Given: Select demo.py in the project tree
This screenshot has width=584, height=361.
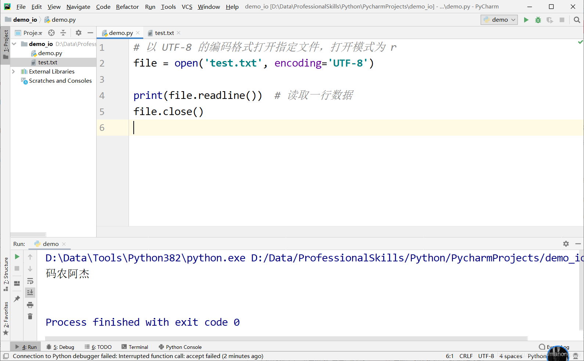Looking at the screenshot, I should [50, 53].
